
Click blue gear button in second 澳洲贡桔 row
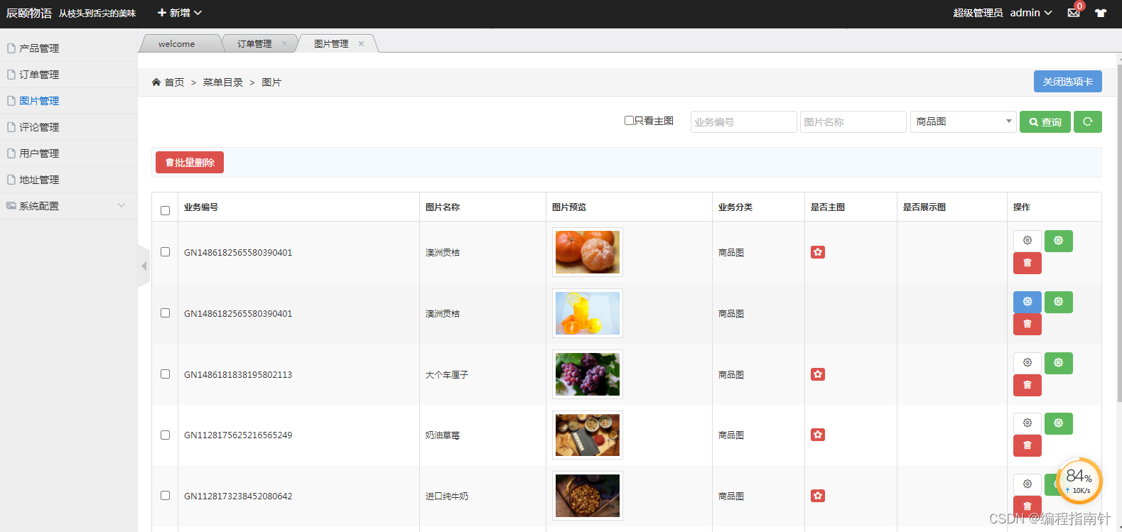pos(1027,302)
